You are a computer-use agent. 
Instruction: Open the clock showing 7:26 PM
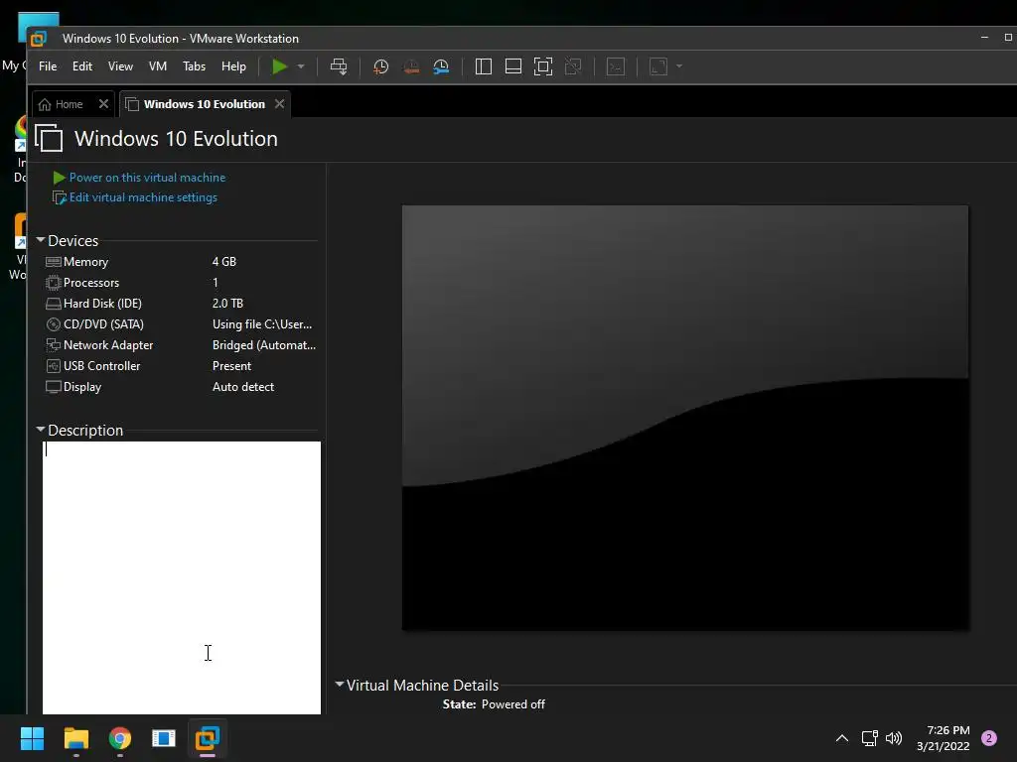point(944,738)
